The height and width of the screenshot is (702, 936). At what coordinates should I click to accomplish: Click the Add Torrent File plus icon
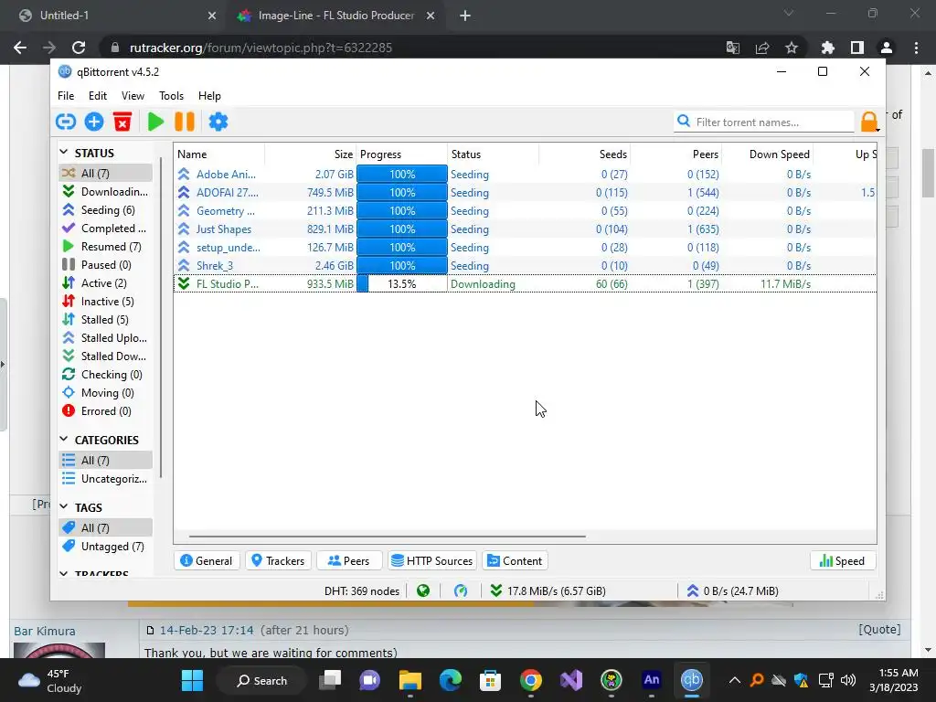click(x=94, y=122)
